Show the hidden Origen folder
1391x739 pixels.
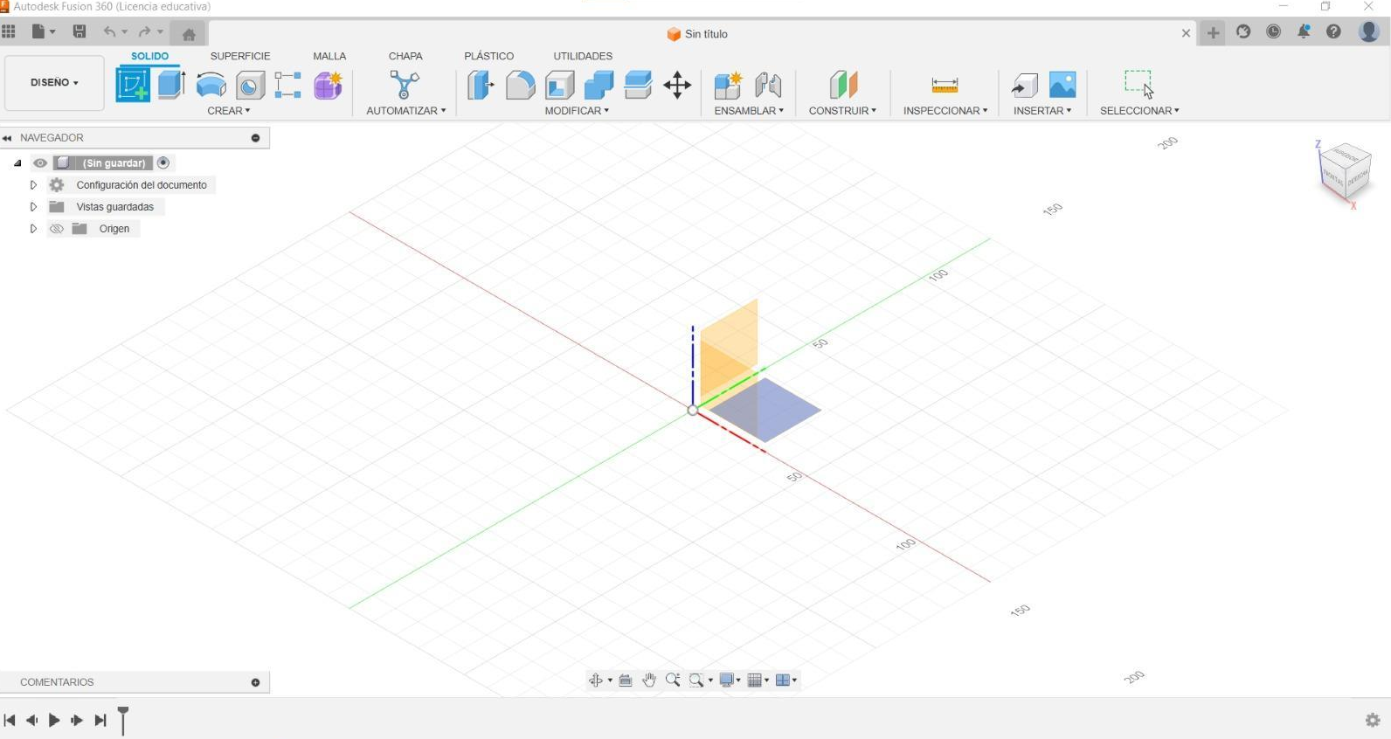(x=57, y=229)
